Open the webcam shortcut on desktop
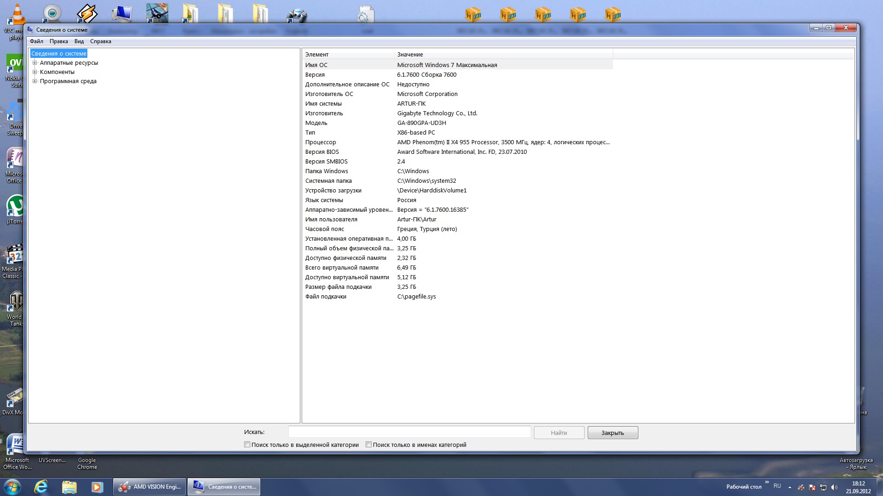 [52, 13]
